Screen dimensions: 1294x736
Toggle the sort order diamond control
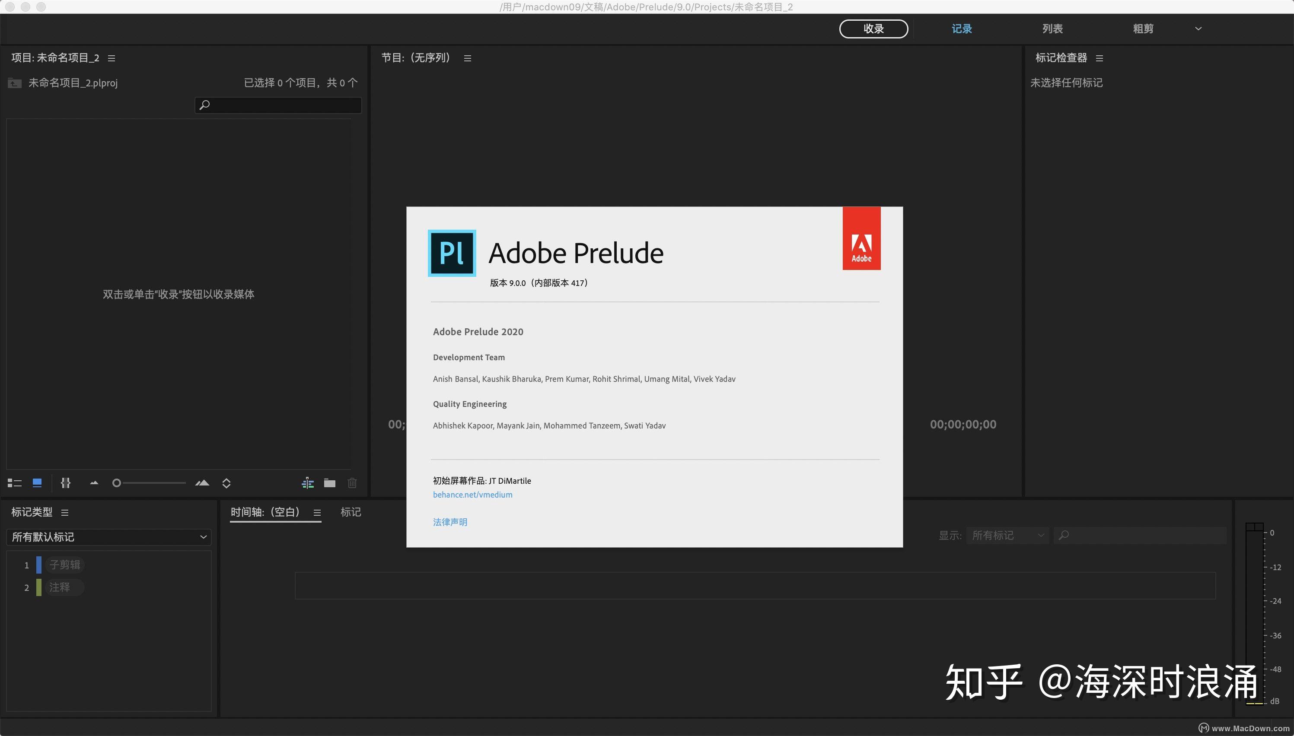point(226,483)
